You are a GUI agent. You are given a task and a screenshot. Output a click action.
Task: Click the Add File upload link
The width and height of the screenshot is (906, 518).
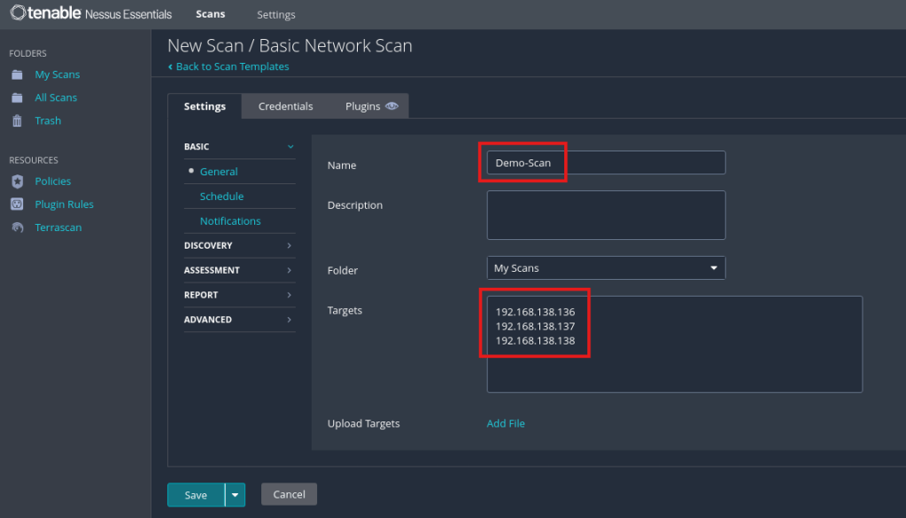tap(506, 424)
